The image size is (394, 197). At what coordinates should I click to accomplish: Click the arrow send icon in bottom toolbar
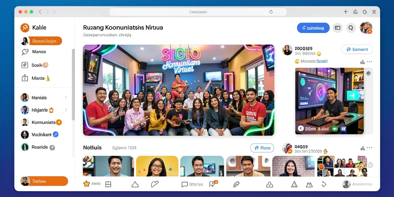[x=324, y=184]
